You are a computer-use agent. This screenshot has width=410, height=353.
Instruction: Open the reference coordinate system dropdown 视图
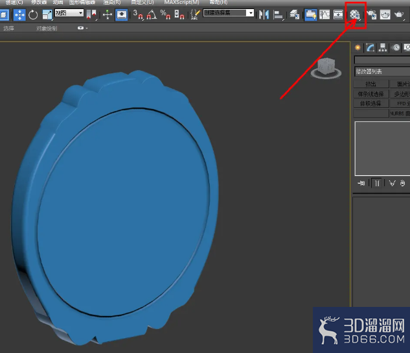69,13
